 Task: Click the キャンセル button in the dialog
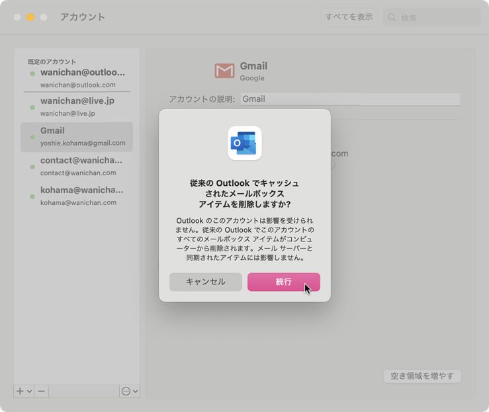tap(206, 282)
